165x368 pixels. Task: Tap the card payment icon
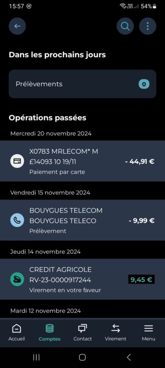tap(17, 161)
